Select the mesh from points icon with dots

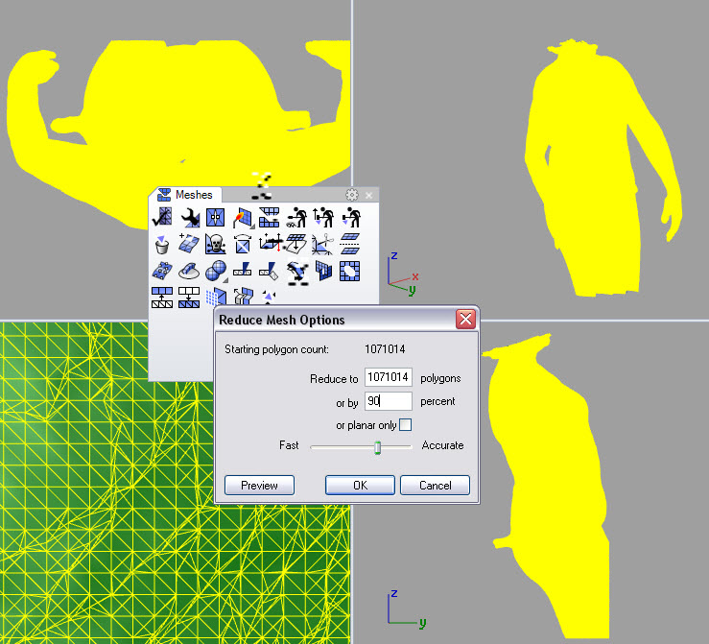(x=162, y=271)
